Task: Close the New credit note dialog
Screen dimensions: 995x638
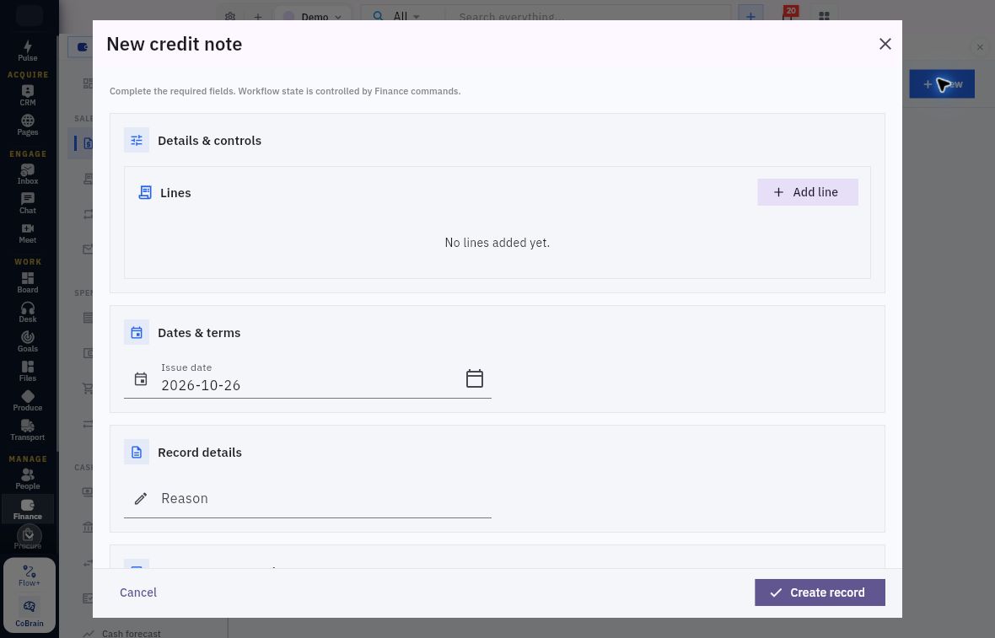Action: pos(885,44)
